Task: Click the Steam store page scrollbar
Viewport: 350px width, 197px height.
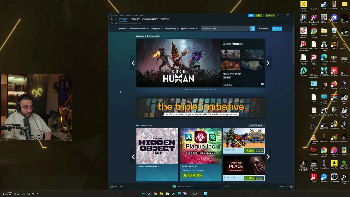Action: pos(294,45)
